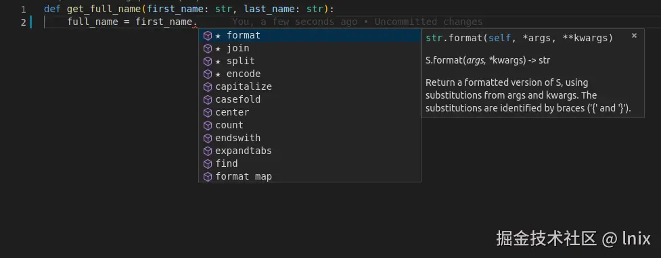Pick the center method suggestion
The image size is (661, 258).
click(310, 112)
